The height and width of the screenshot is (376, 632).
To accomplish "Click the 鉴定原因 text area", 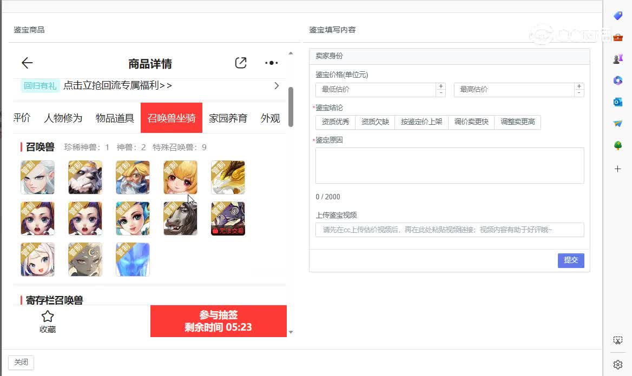I will (450, 165).
